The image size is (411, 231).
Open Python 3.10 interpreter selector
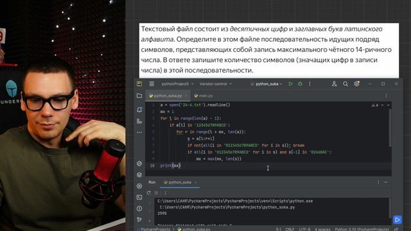point(362,229)
